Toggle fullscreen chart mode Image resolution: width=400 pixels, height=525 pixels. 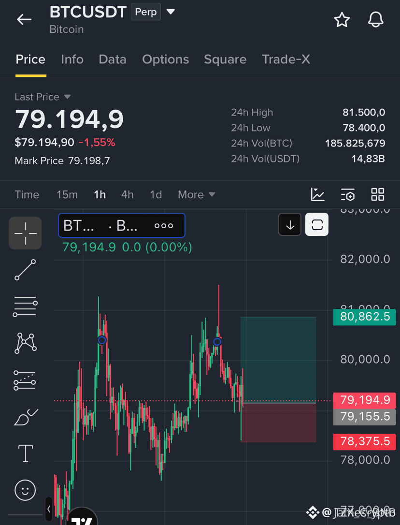pyautogui.click(x=317, y=224)
